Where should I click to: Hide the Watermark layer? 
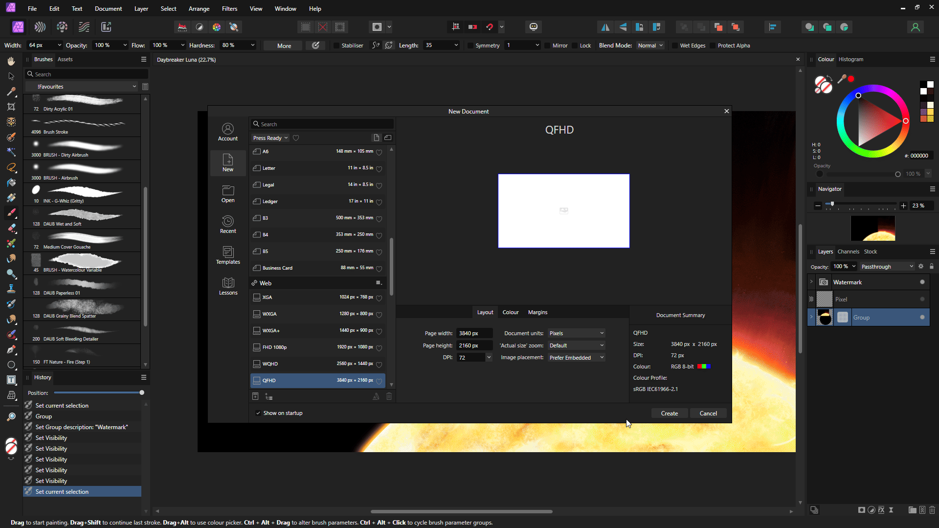coord(922,282)
